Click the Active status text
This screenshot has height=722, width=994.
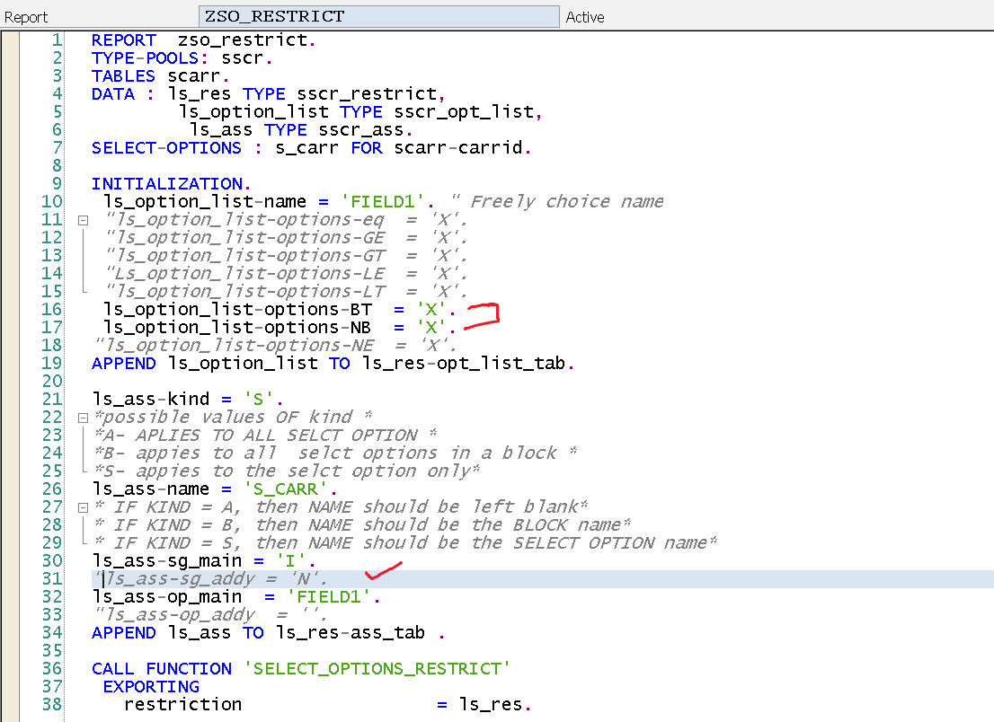[584, 17]
